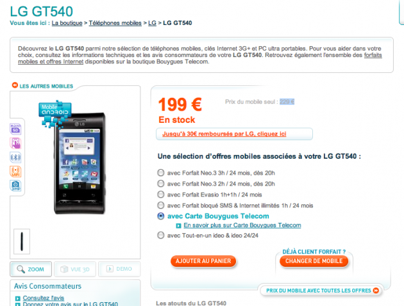This screenshot has width=404, height=306.
Task: Click the 3MP camera feature icon
Action: (15, 186)
